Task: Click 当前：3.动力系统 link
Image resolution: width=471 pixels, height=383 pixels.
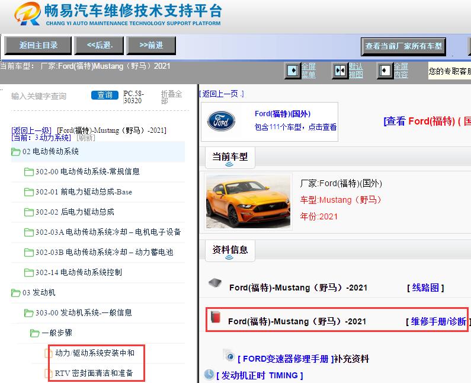Action: point(41,138)
